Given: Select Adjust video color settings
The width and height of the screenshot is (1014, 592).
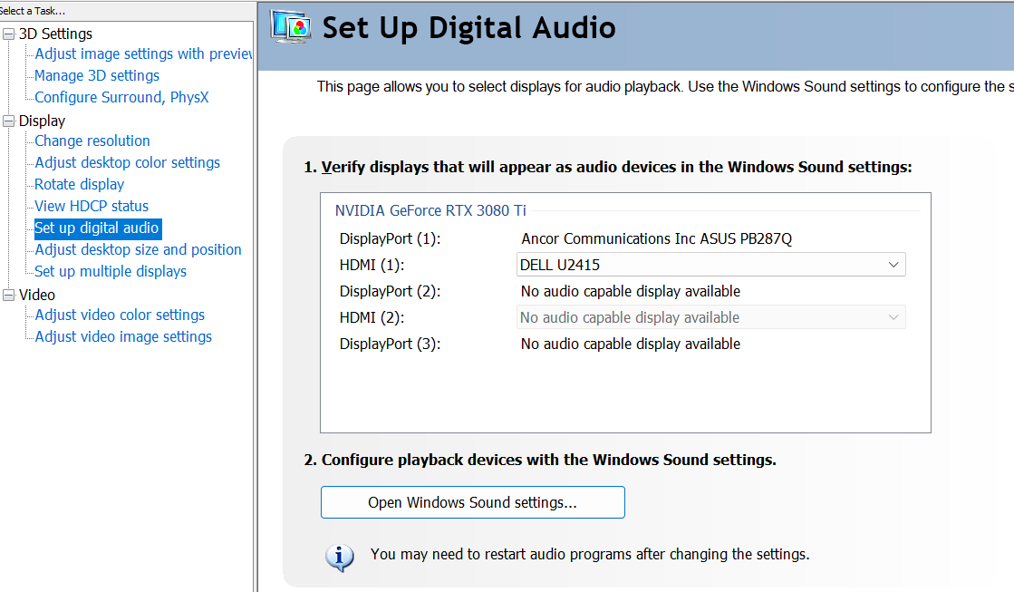Looking at the screenshot, I should tap(120, 315).
